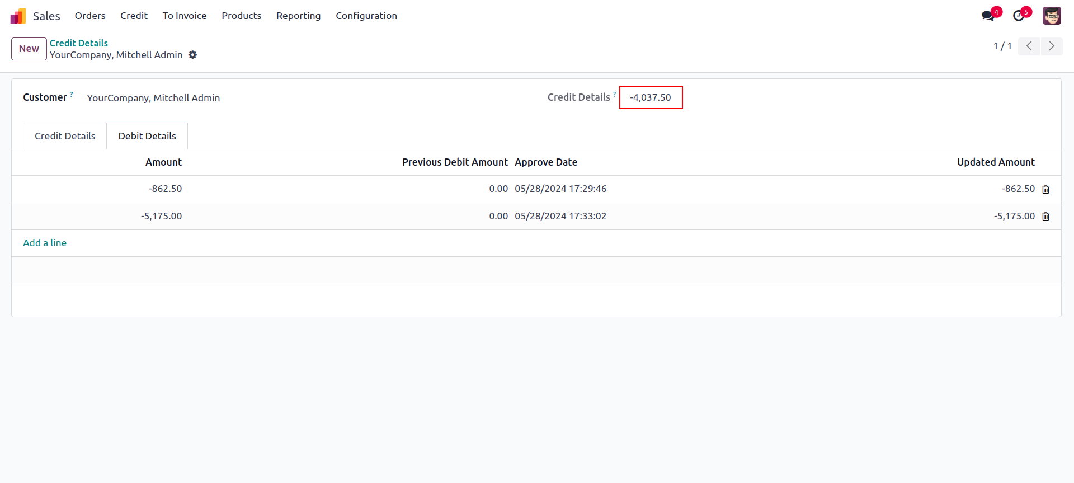Click the -5,175.00 Amount cell
1074x483 pixels.
click(x=161, y=216)
